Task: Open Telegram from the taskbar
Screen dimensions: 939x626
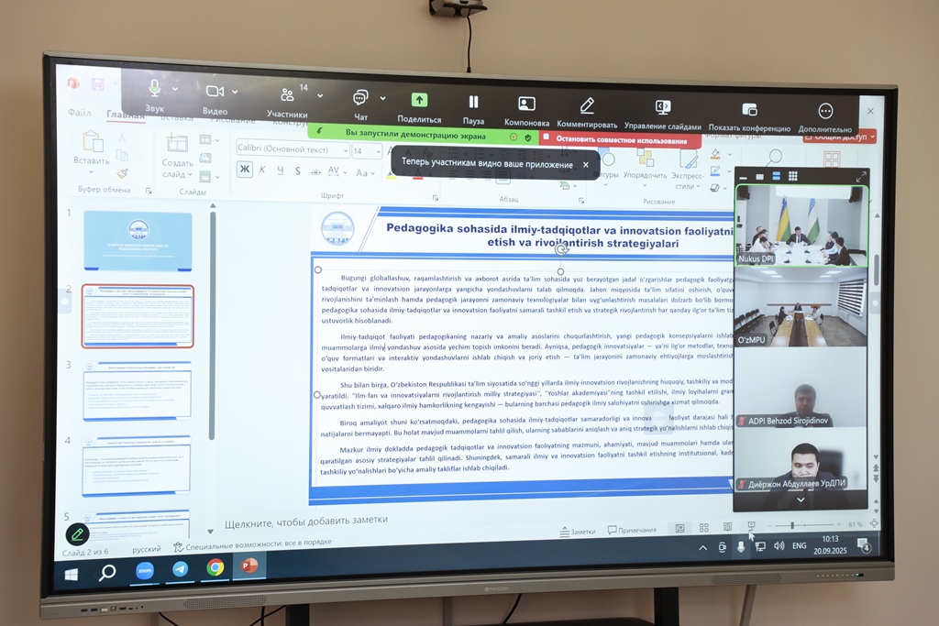Action: click(x=180, y=568)
